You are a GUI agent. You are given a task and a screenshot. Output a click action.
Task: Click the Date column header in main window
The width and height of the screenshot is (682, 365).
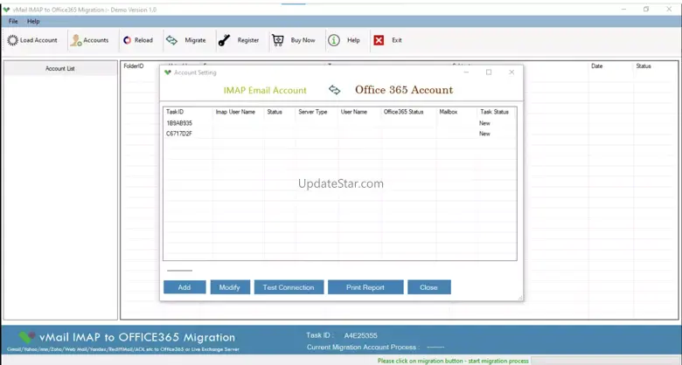596,66
